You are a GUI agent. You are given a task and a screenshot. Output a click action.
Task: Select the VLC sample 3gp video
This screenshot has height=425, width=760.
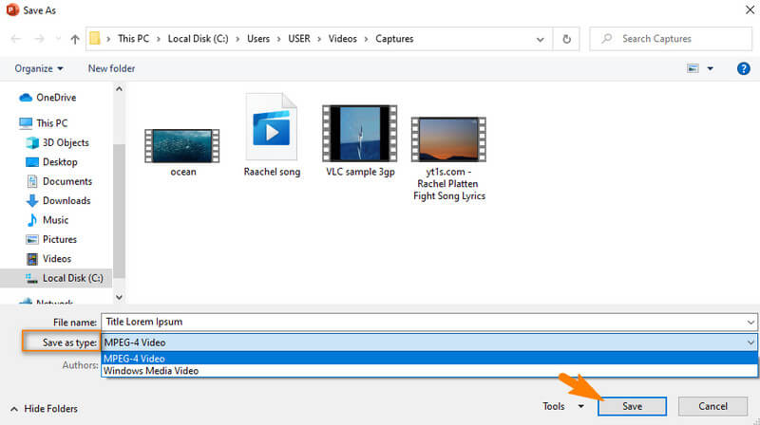point(360,133)
